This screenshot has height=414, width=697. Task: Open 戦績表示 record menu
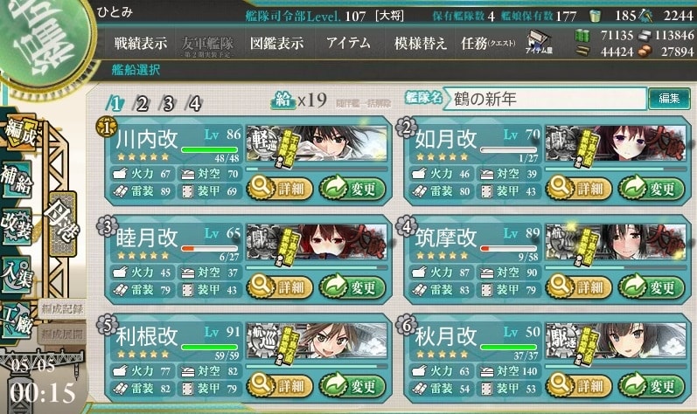pos(141,43)
